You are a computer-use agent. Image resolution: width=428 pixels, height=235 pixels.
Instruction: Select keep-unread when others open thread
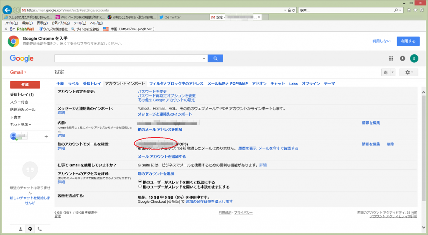click(x=140, y=186)
